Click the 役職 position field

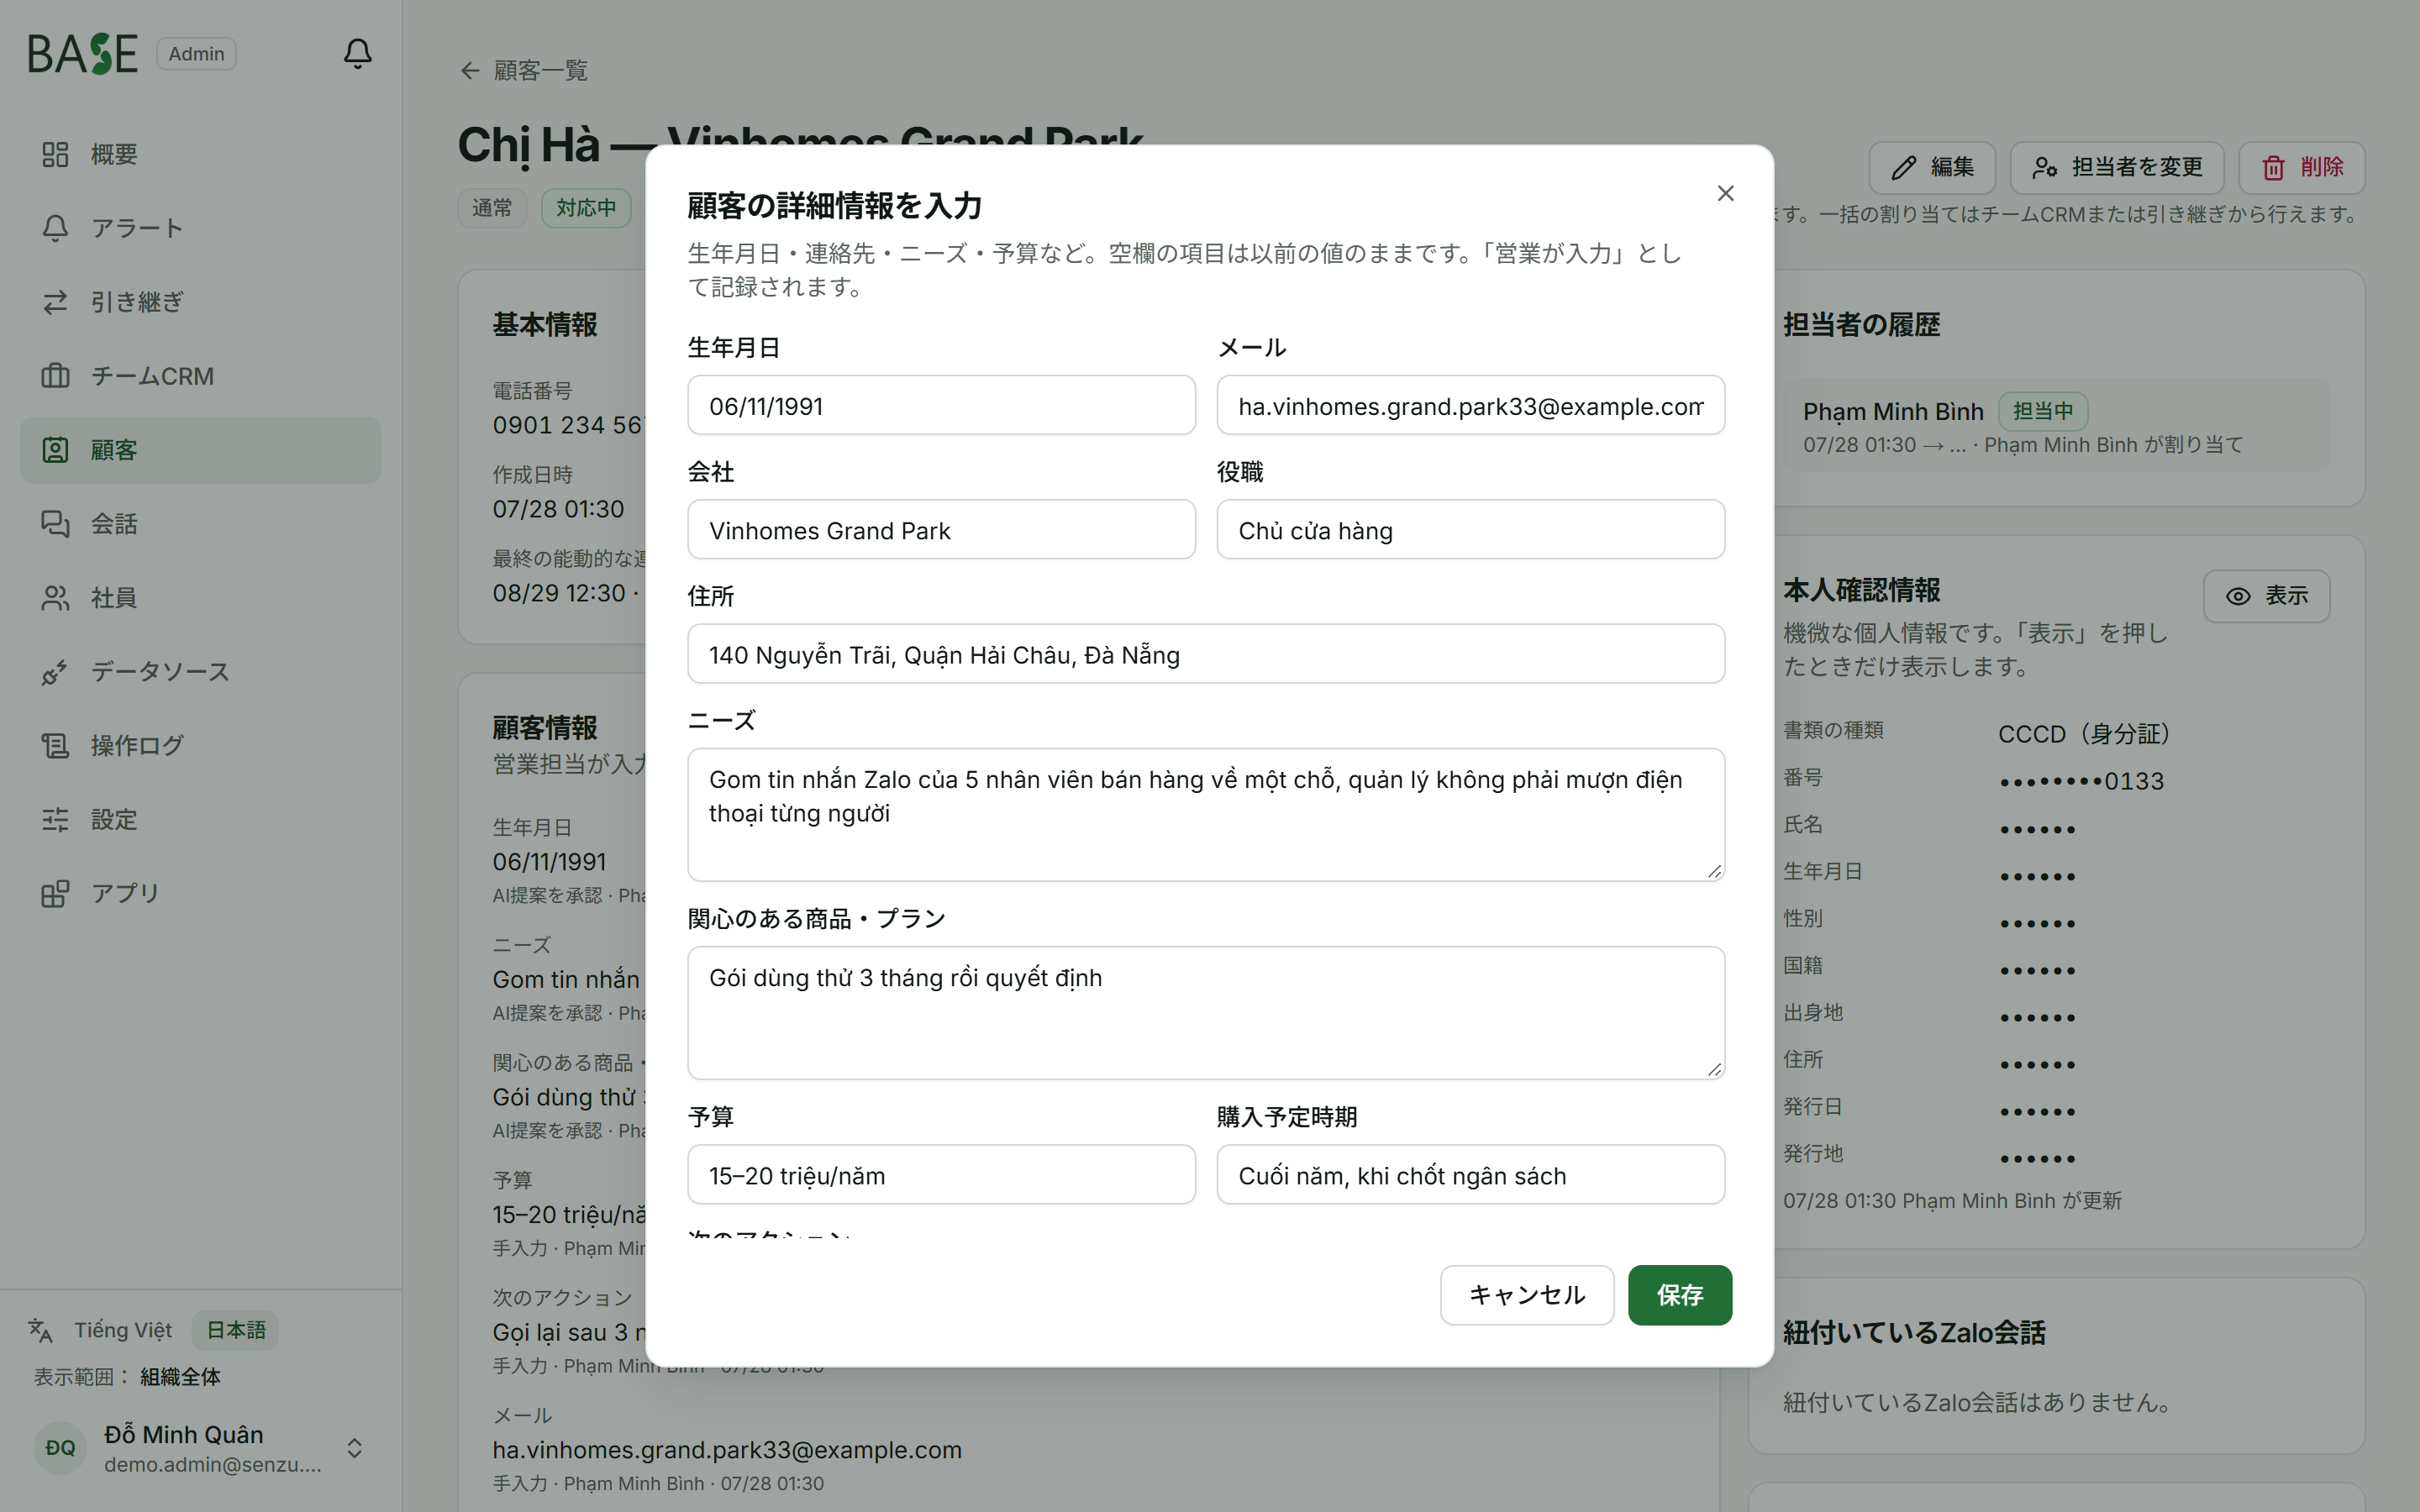pyautogui.click(x=1470, y=529)
